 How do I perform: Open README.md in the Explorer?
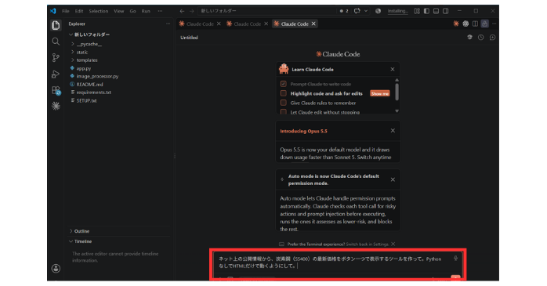point(89,85)
